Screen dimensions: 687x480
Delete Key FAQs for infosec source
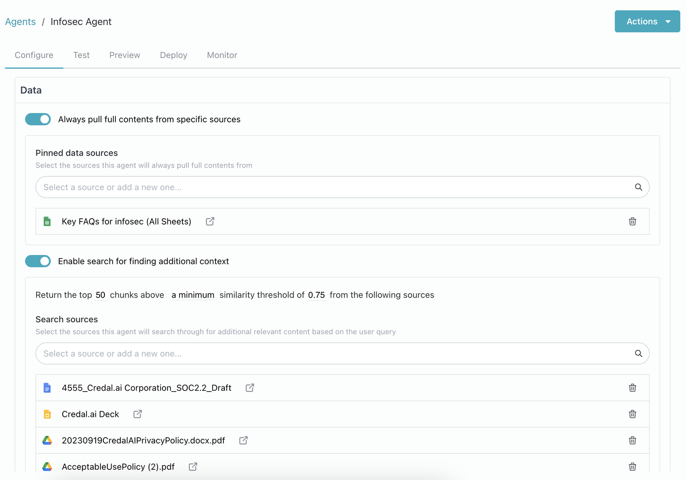[x=632, y=222]
